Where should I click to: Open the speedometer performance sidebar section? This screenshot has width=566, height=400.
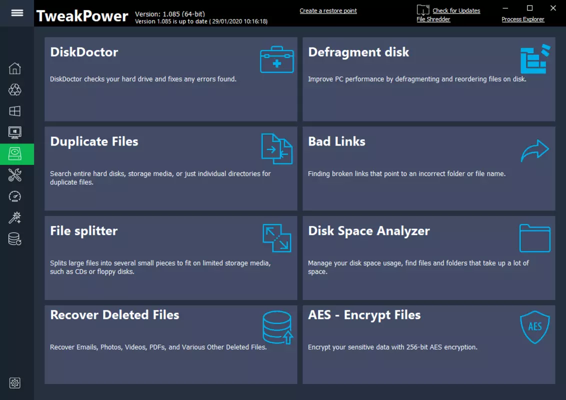(15, 196)
